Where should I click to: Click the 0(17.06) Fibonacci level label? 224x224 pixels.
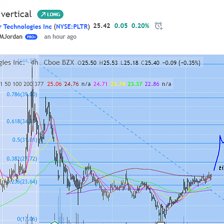tap(27, 219)
